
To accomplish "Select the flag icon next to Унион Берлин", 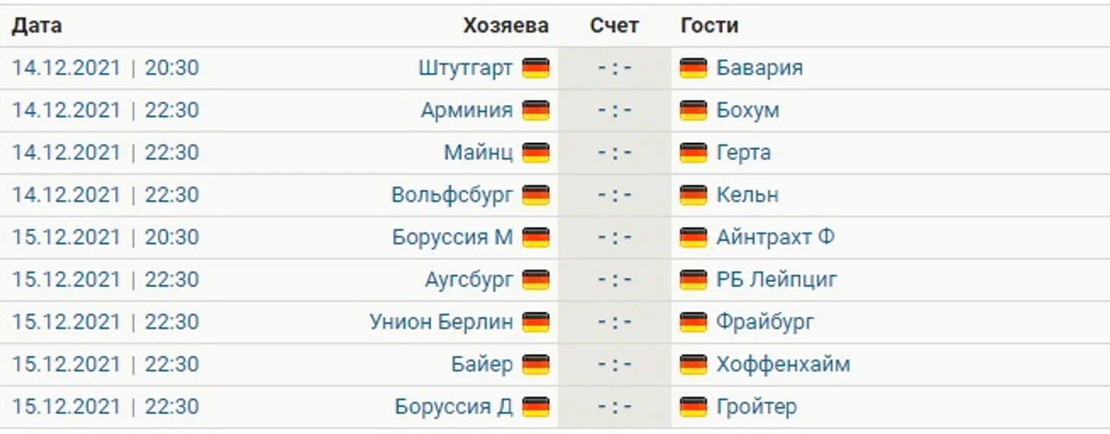I will [x=535, y=322].
